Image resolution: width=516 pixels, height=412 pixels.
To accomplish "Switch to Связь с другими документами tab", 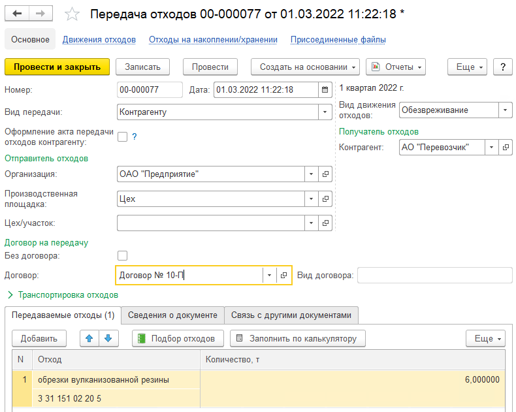I will (291, 315).
